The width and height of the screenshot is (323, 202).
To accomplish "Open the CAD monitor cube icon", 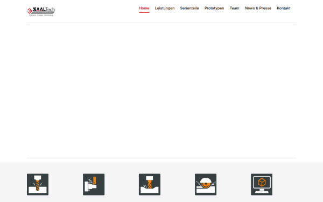I will 262,184.
